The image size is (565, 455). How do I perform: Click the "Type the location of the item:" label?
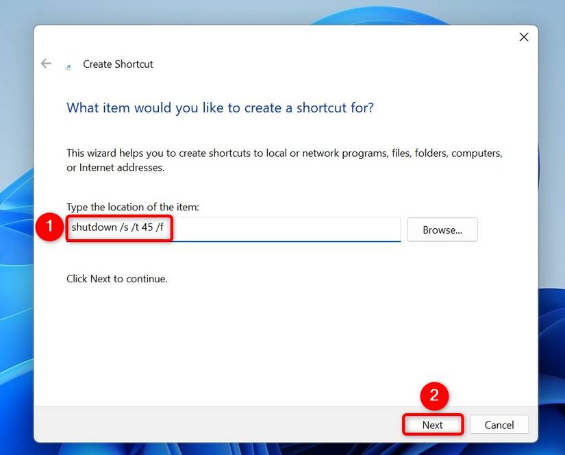click(133, 207)
